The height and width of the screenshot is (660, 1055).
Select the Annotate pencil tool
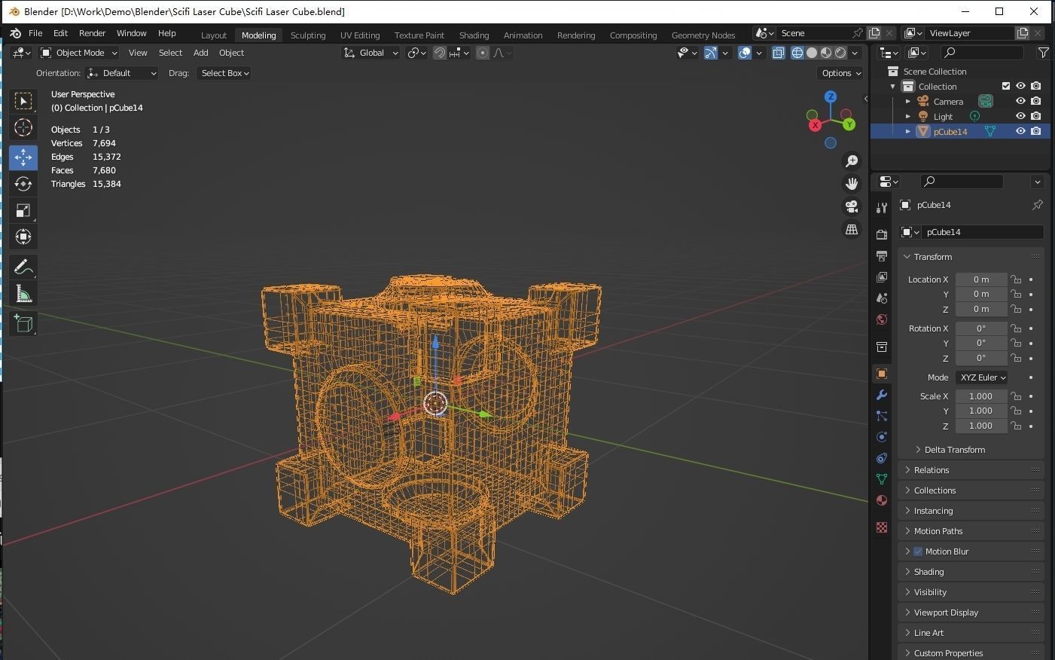coord(23,267)
